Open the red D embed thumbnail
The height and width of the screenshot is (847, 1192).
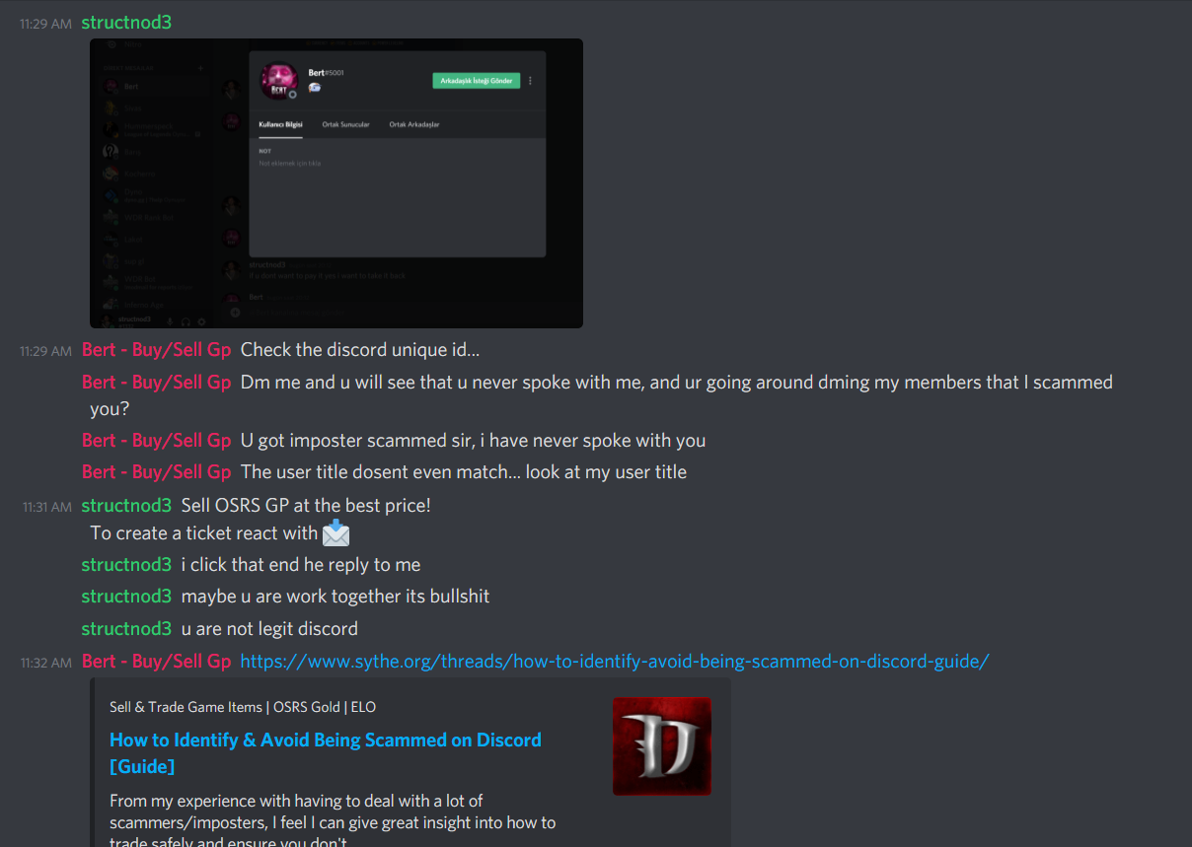click(662, 746)
